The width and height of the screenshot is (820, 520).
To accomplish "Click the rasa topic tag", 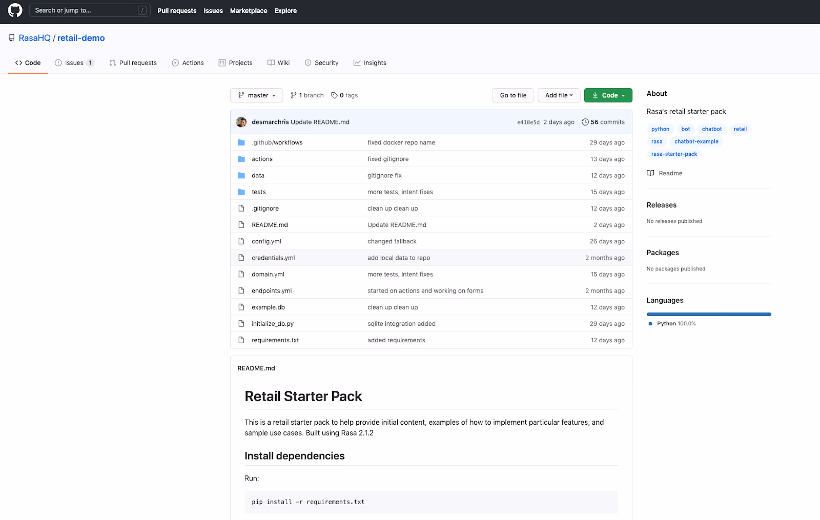I will pyautogui.click(x=657, y=141).
